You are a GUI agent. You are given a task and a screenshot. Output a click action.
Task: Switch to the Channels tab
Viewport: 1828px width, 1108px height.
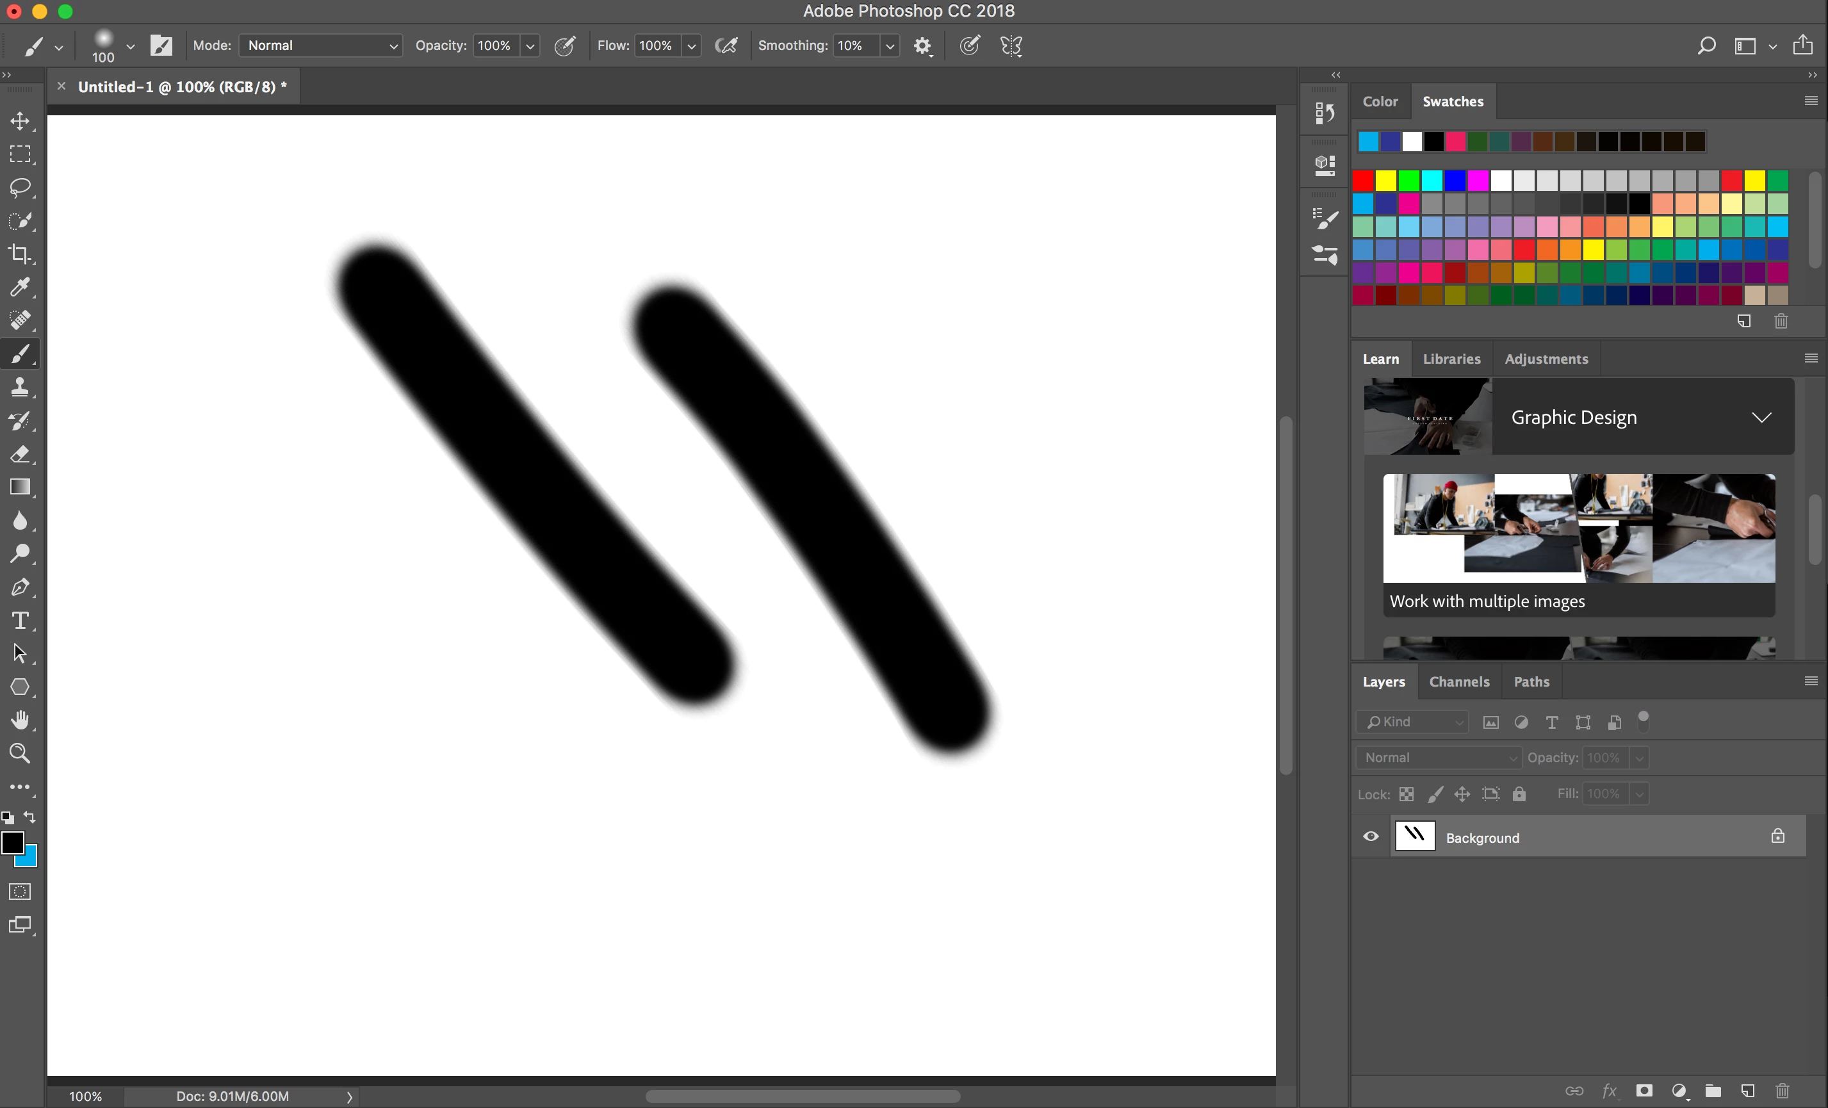1458,681
